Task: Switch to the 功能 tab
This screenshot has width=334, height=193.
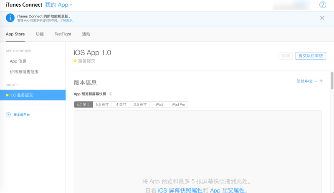Action: [40, 34]
